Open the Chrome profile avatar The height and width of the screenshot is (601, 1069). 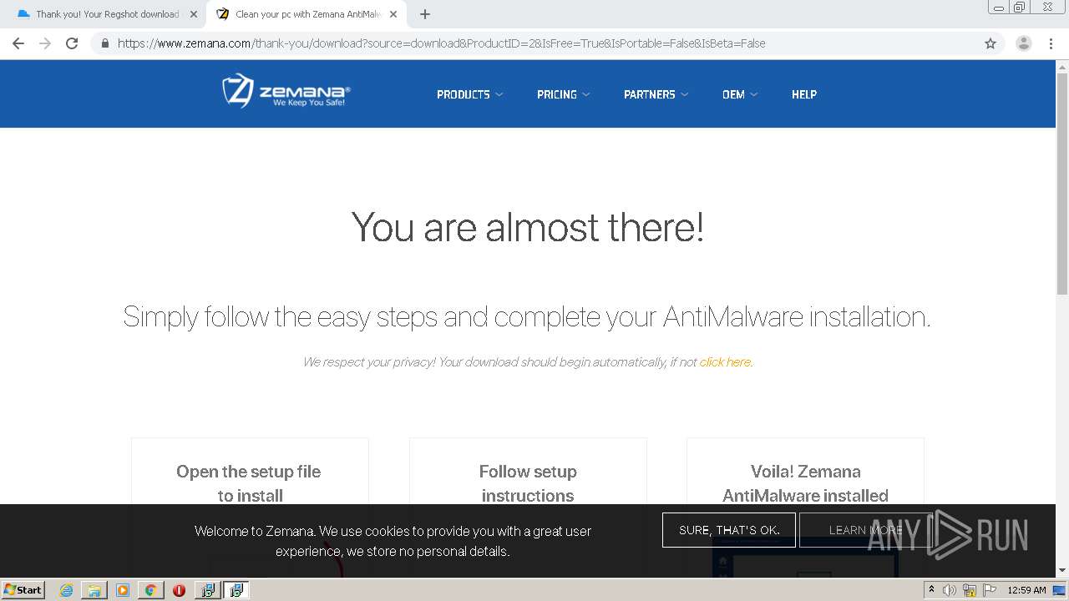coord(1024,43)
